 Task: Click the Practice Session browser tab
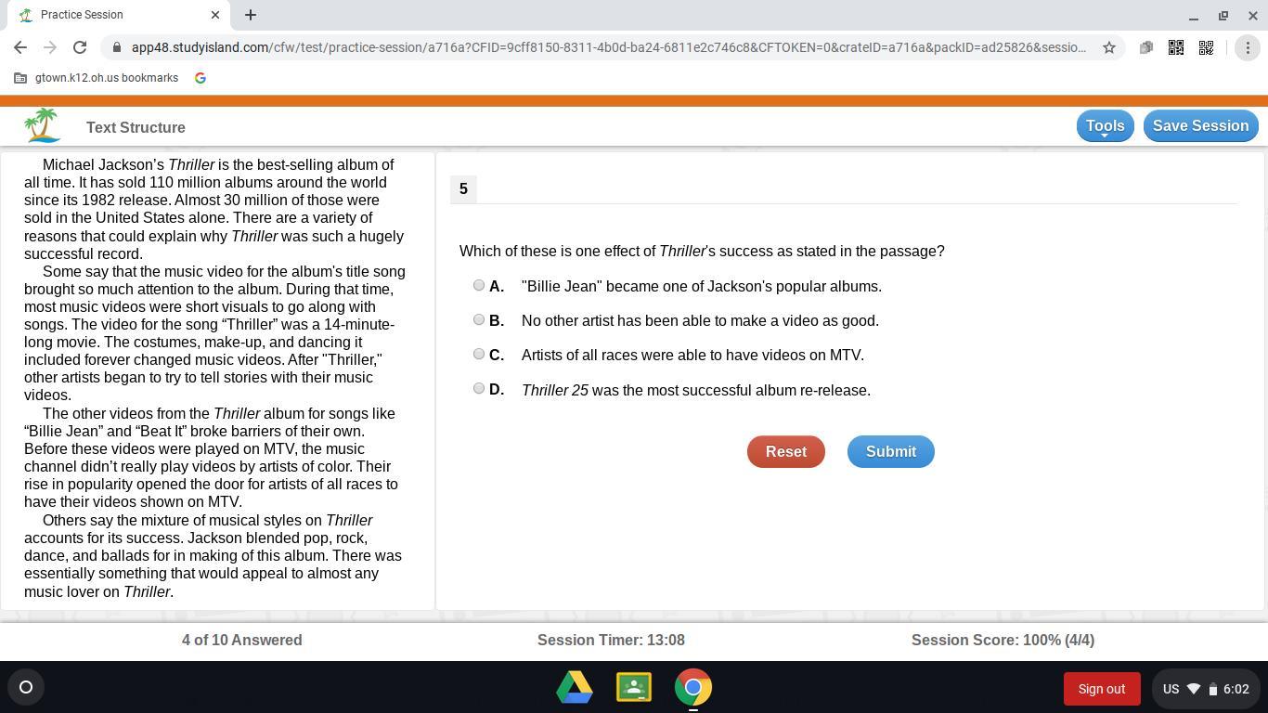click(119, 15)
